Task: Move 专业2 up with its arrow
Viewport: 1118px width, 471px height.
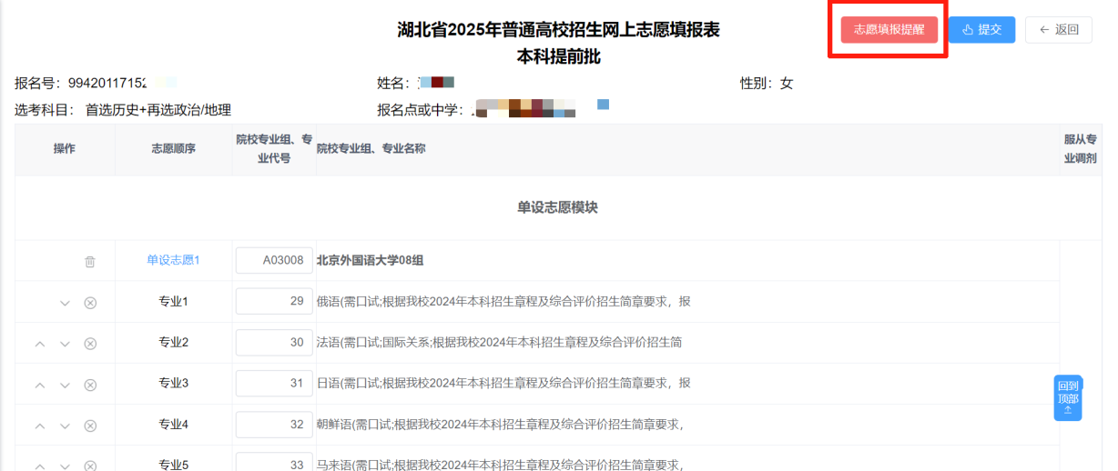Action: [40, 344]
